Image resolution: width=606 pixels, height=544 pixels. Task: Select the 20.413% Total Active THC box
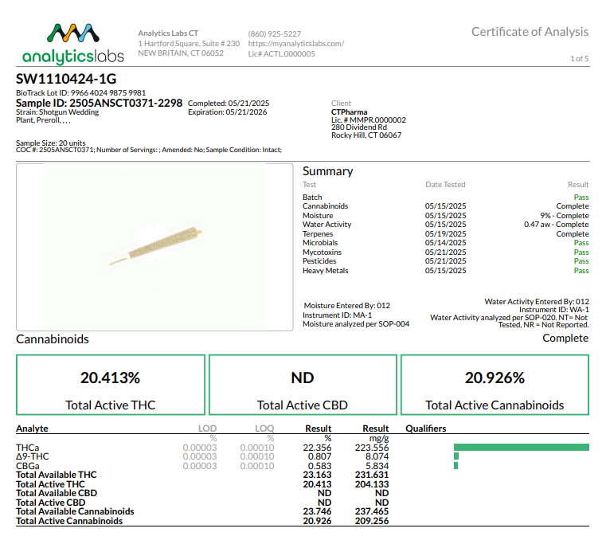(111, 385)
